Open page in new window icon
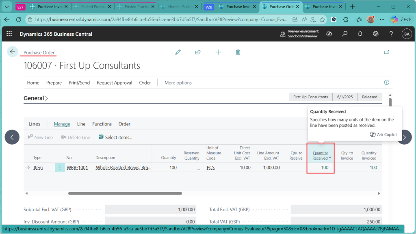The image size is (416, 234). pos(386,52)
